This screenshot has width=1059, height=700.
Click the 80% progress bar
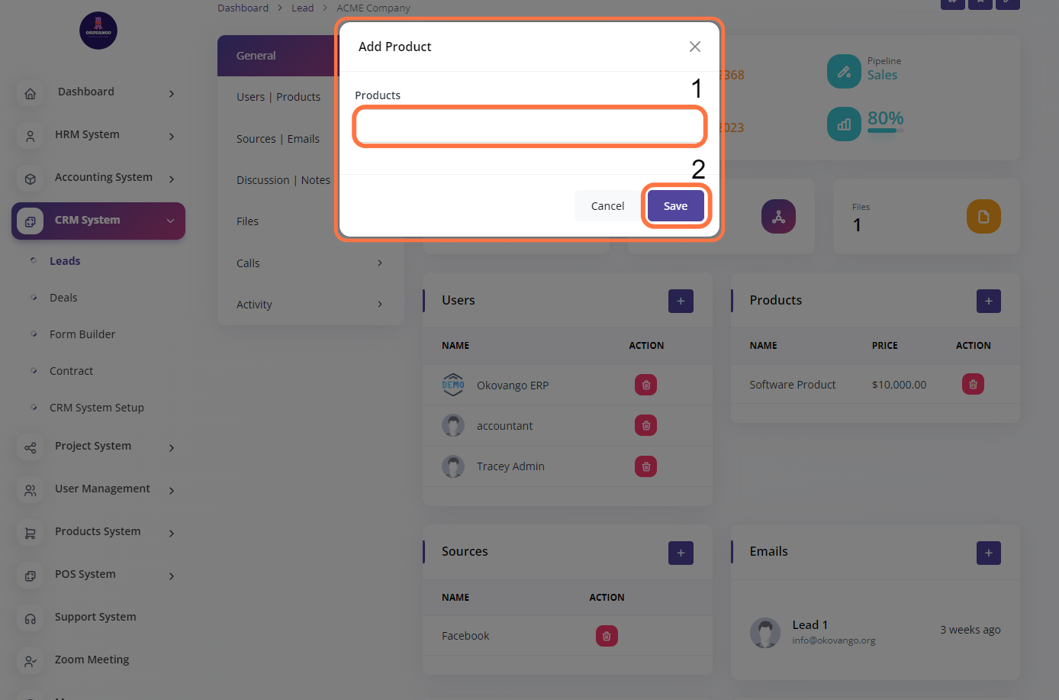pyautogui.click(x=885, y=131)
